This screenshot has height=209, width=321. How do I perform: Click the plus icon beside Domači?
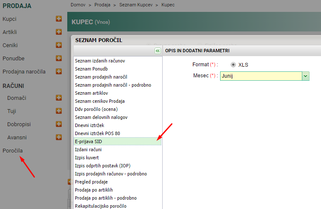(x=59, y=98)
